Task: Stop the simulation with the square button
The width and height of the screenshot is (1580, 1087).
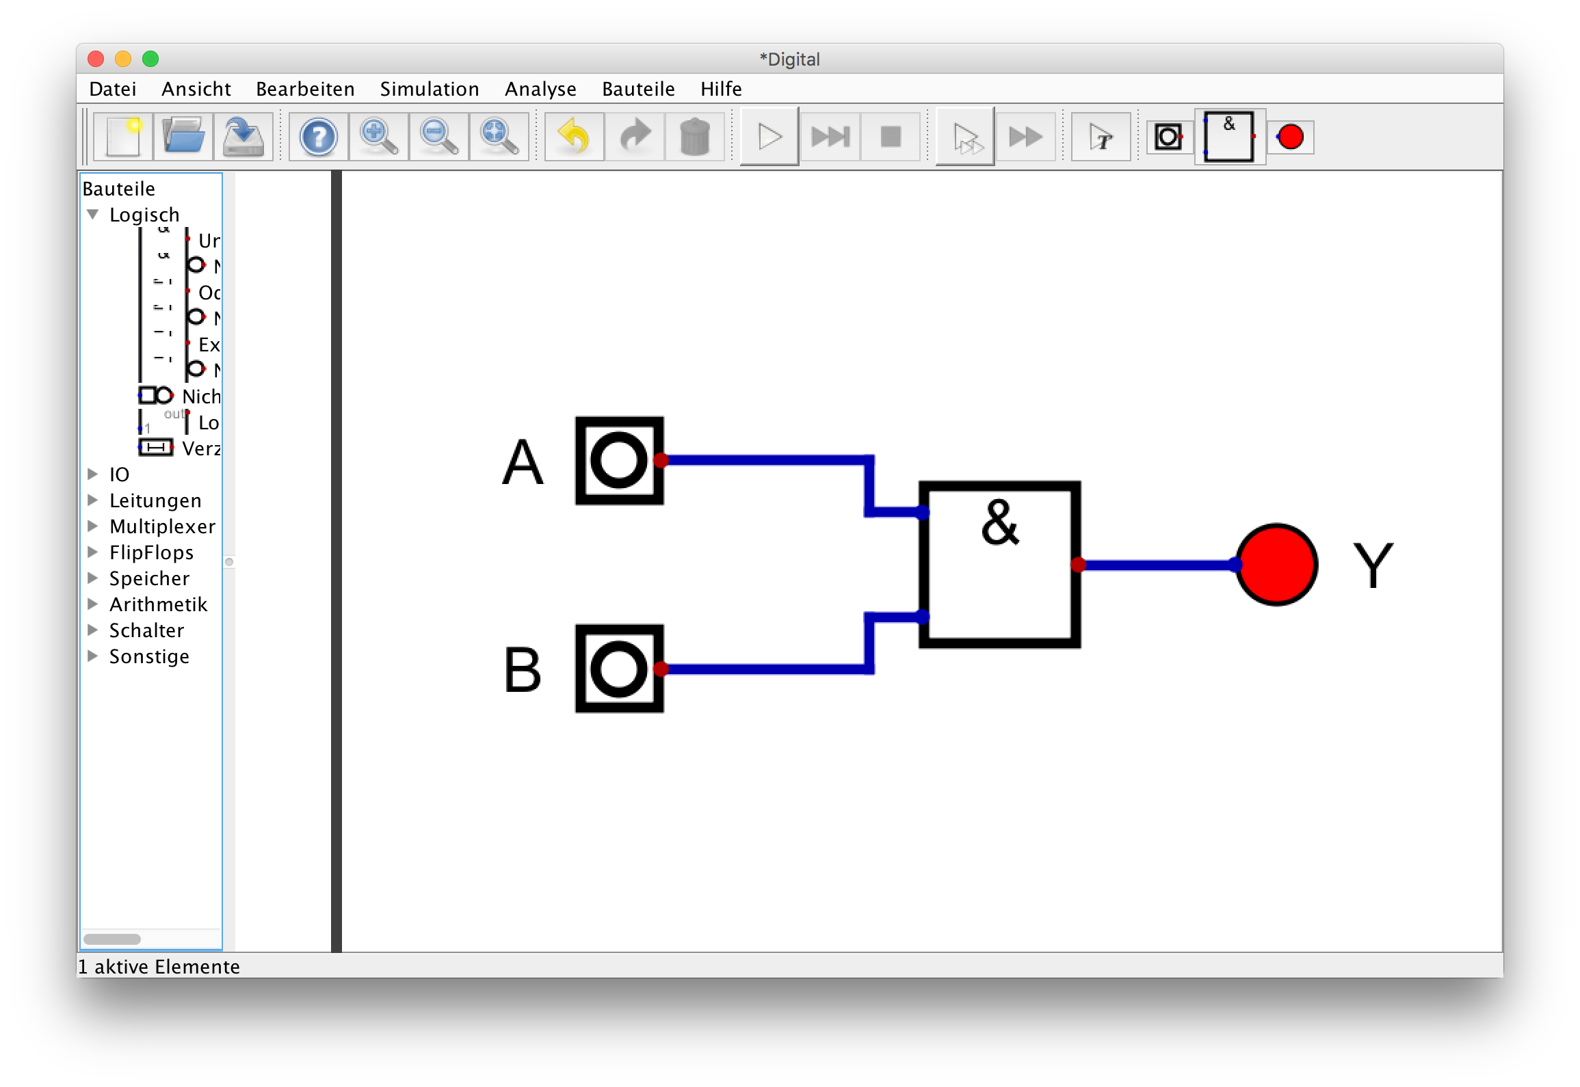Action: (891, 137)
